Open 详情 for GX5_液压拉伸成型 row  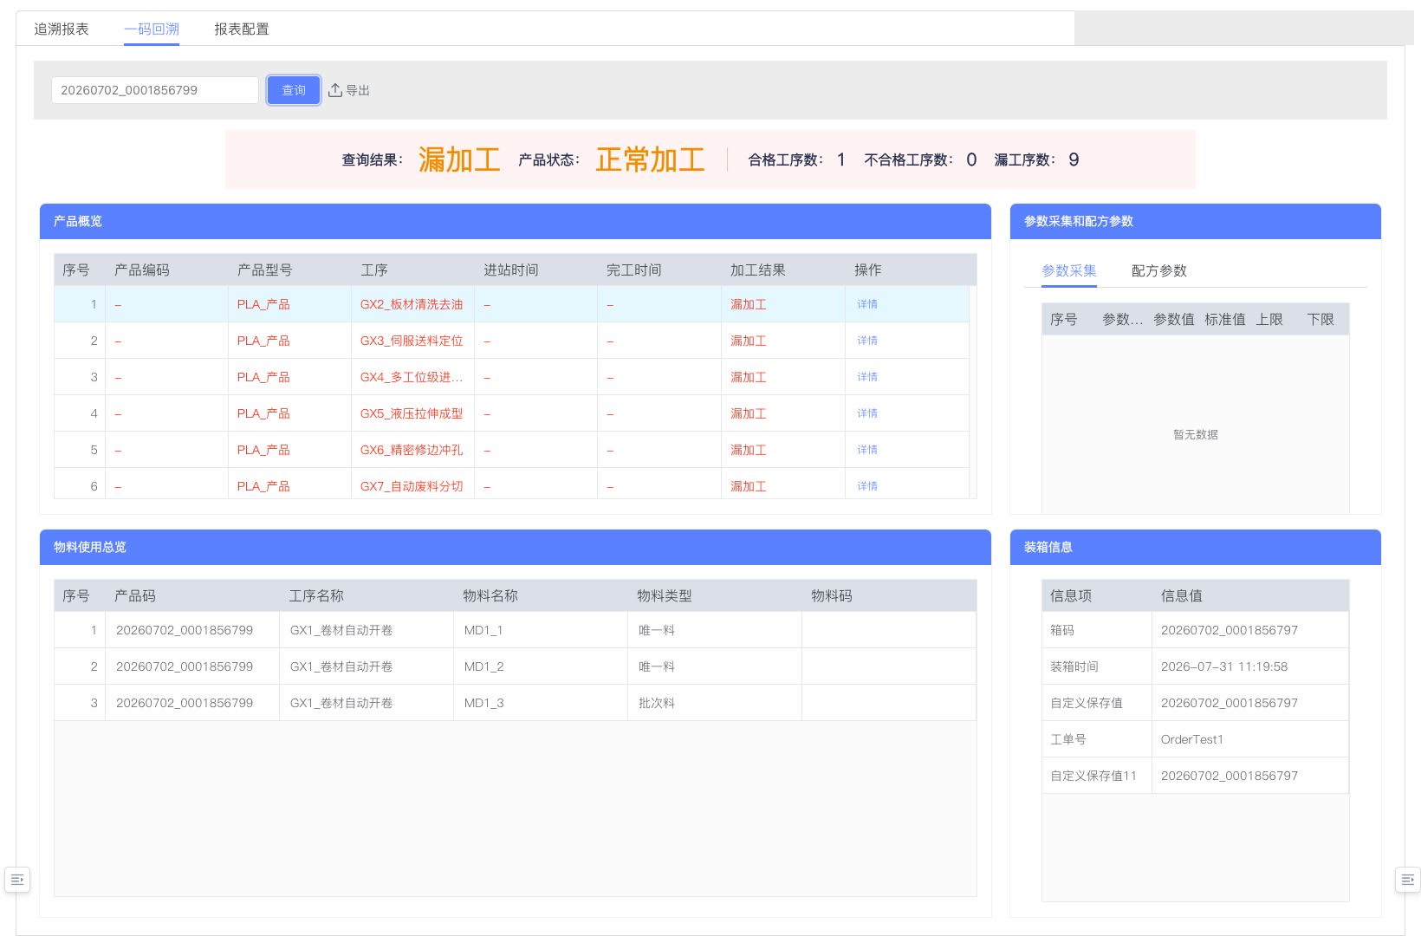coord(867,413)
